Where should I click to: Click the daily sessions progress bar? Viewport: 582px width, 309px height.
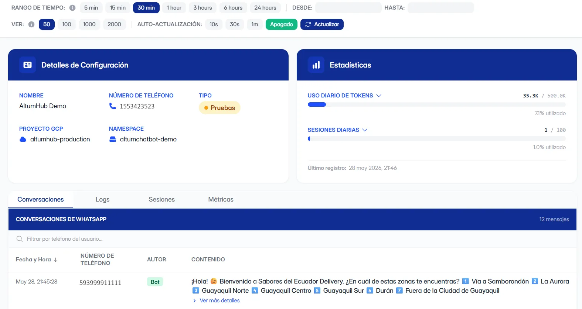(x=437, y=139)
